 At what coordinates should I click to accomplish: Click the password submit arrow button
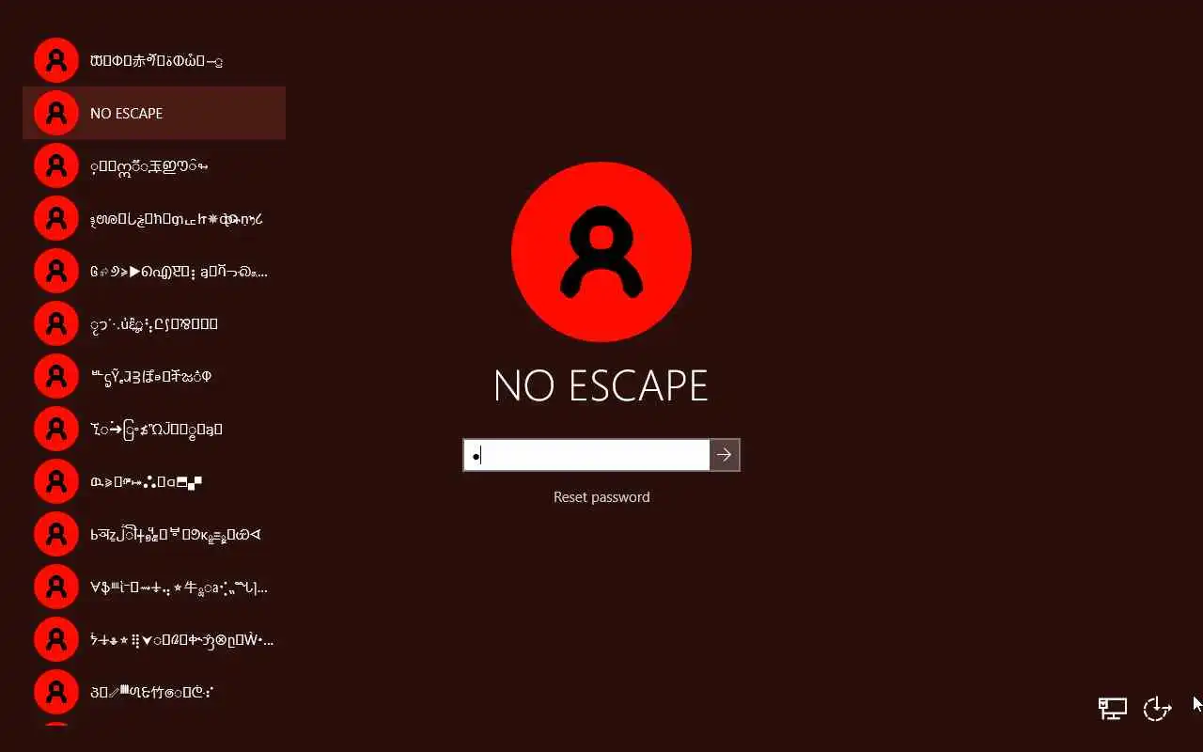point(725,455)
